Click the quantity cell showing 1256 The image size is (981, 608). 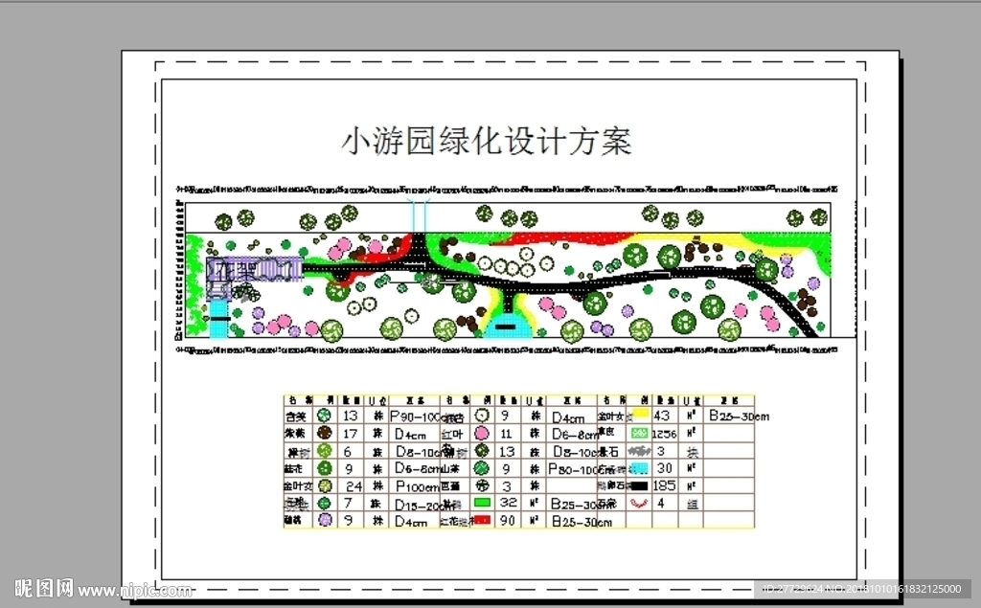point(664,434)
